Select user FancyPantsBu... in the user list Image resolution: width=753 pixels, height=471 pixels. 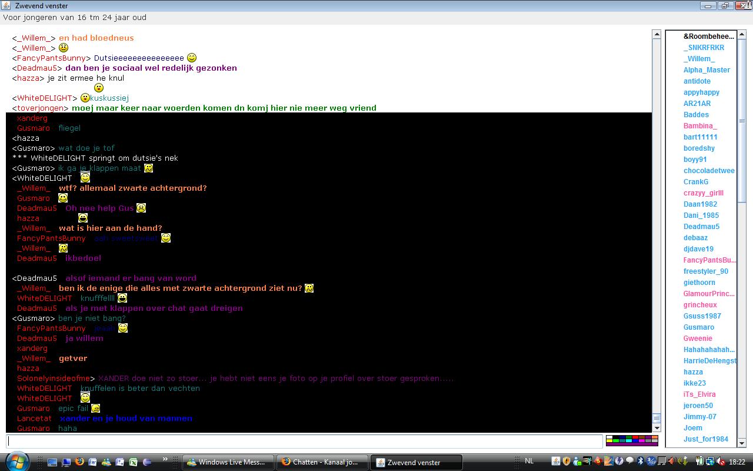click(709, 260)
